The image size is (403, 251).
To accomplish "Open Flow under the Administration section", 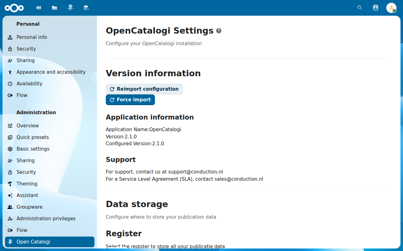I will [50, 230].
